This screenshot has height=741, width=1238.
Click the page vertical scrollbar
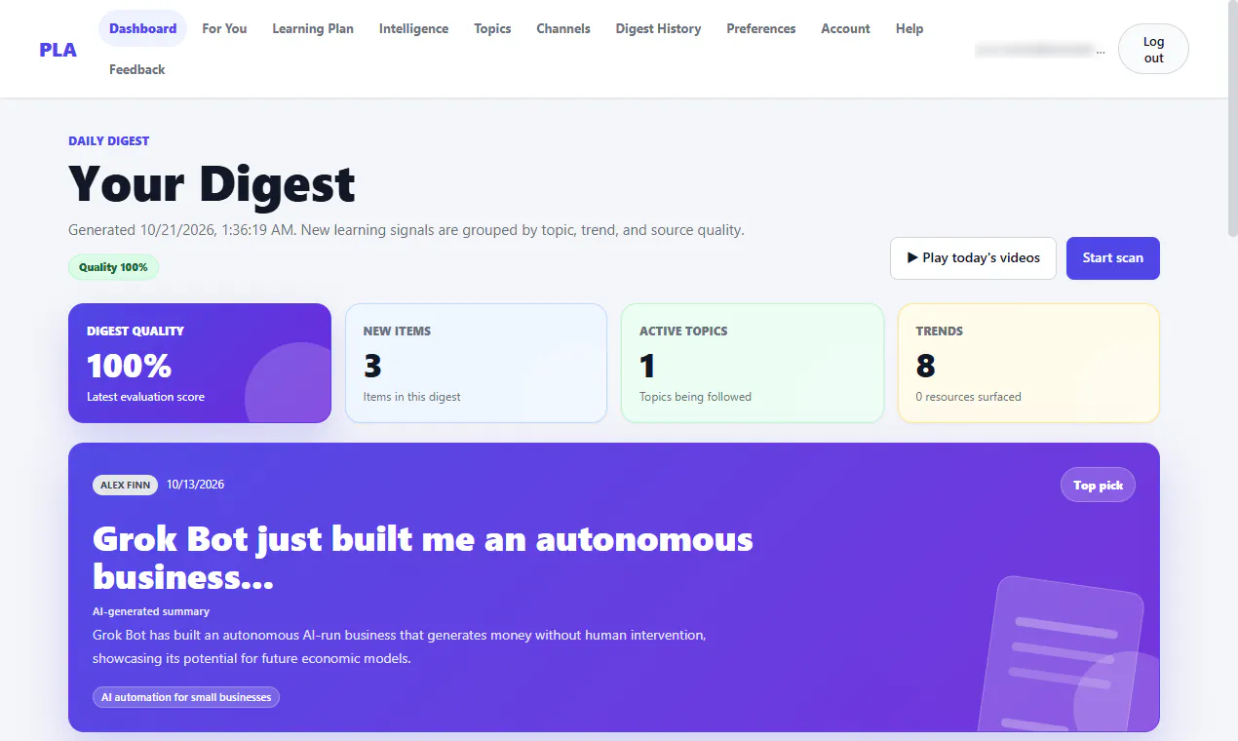coord(1232,117)
